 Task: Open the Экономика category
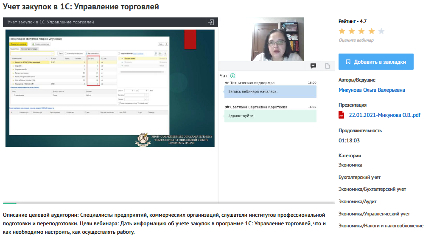point(350,165)
